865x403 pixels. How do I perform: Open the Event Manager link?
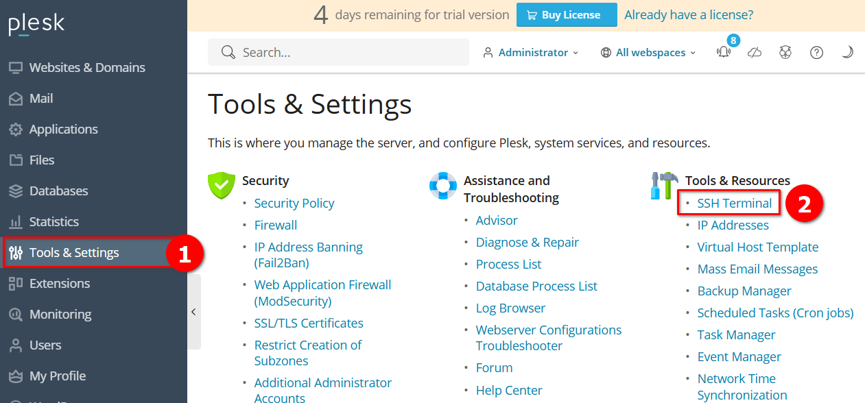pyautogui.click(x=739, y=356)
